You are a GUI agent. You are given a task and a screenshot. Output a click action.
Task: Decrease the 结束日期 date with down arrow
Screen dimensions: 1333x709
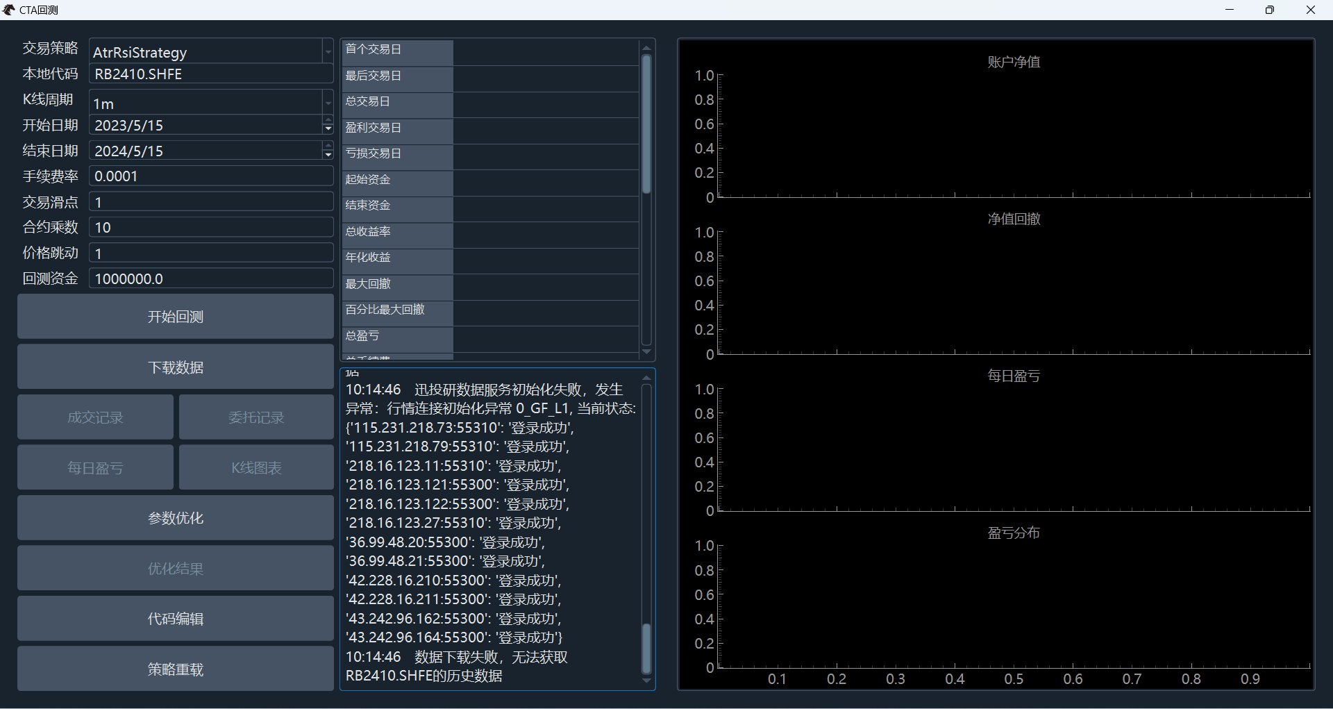click(x=328, y=155)
